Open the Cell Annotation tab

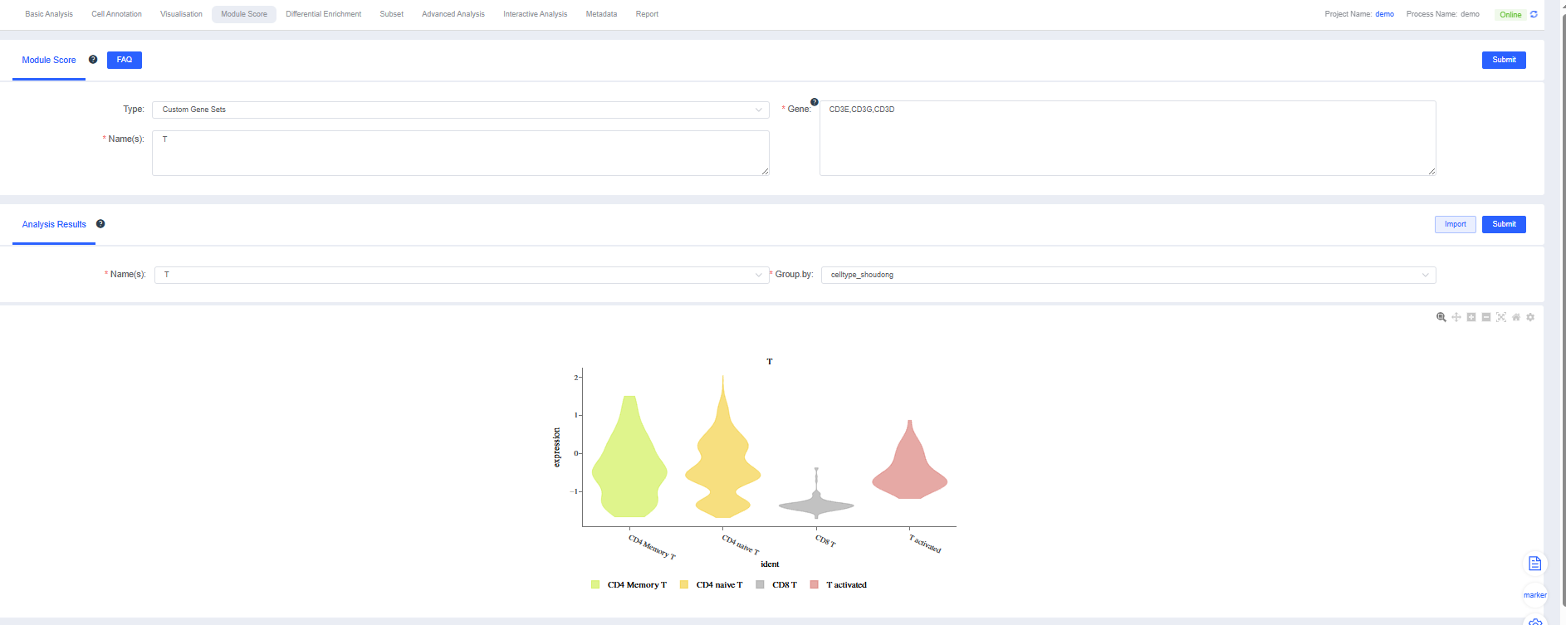click(116, 14)
